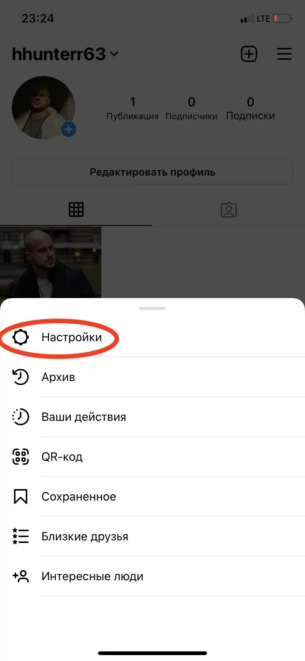Tap the QR-код scanner icon
This screenshot has width=305, height=661.
21,457
